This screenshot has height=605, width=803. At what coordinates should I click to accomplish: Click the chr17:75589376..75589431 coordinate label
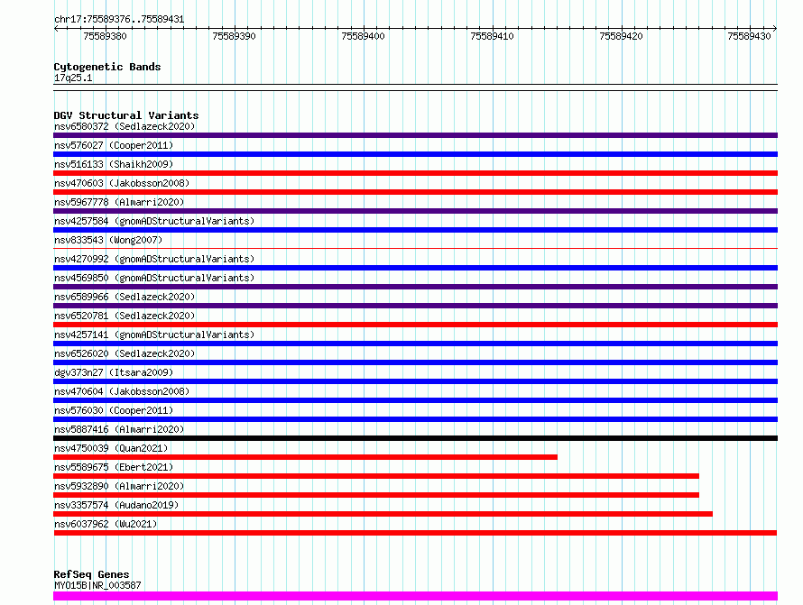click(119, 19)
